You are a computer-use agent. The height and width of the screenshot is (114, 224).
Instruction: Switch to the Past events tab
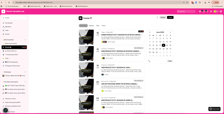coord(98,25)
